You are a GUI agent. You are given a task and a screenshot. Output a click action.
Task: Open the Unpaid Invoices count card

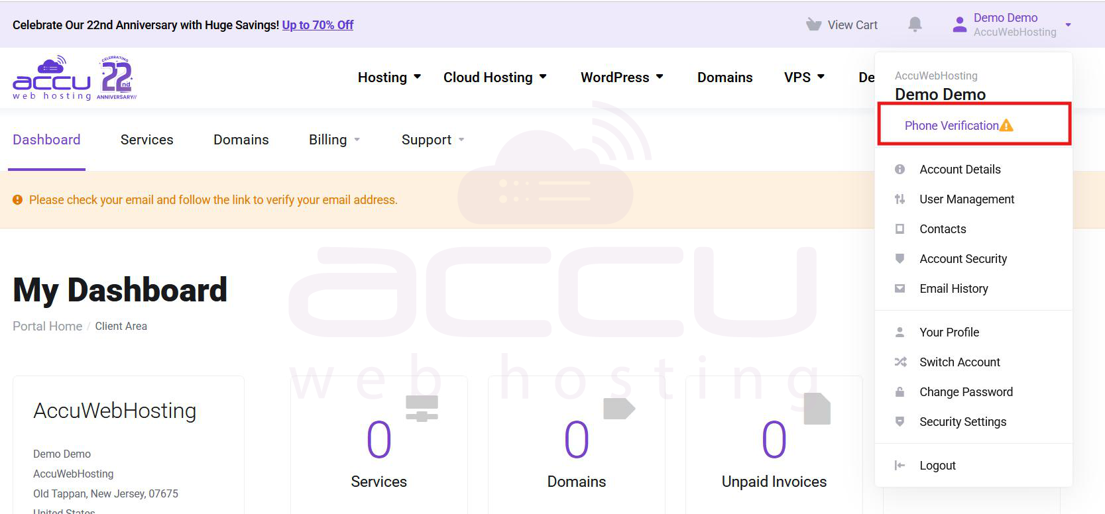click(774, 446)
